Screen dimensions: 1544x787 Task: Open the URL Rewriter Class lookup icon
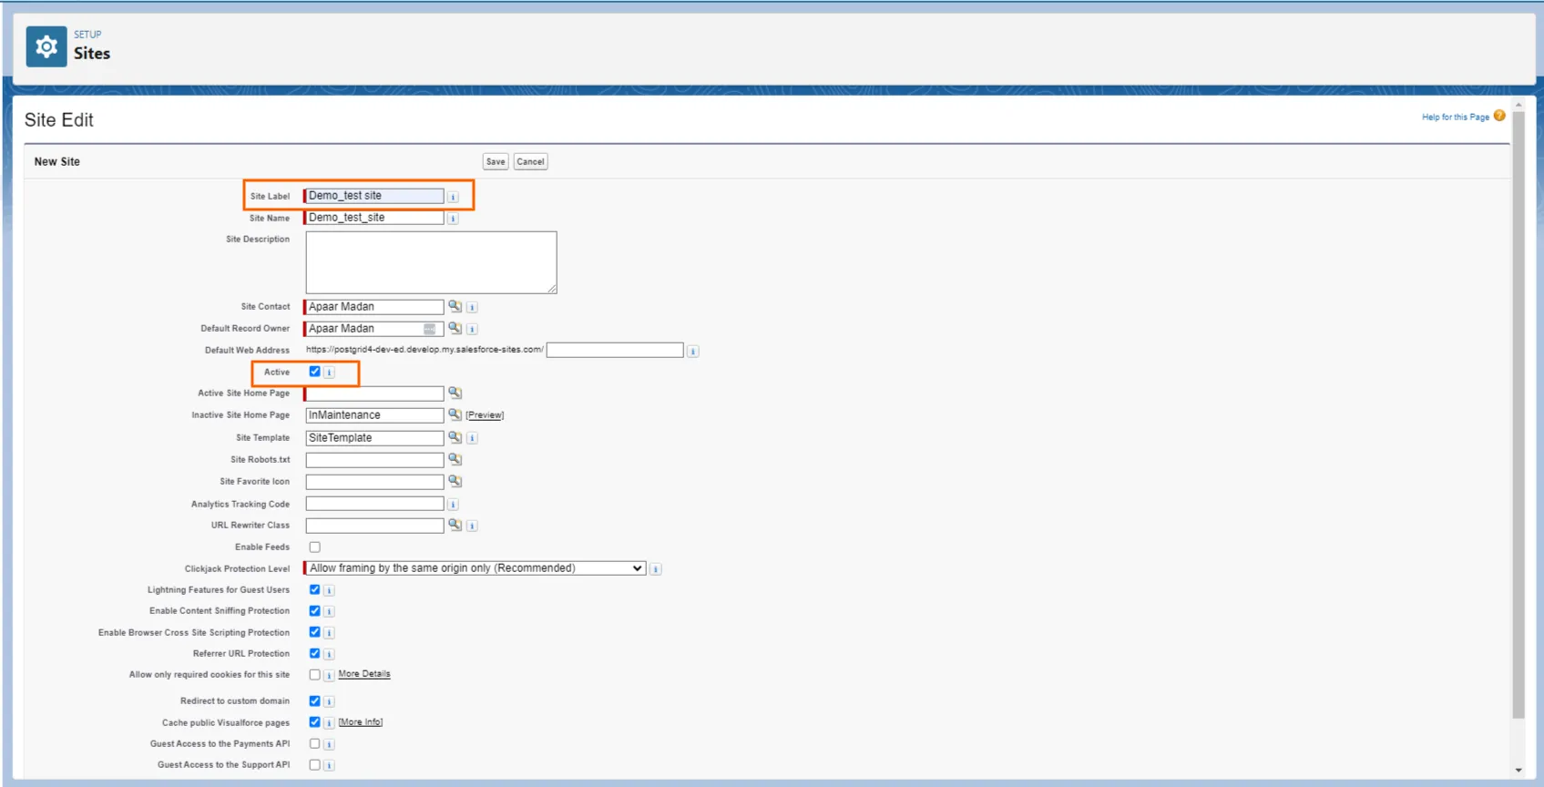[455, 526]
